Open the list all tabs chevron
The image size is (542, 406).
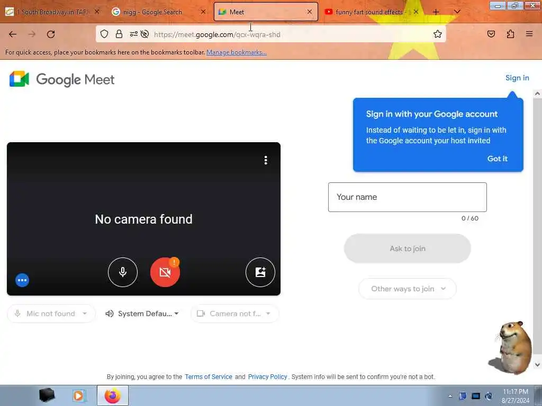click(457, 12)
